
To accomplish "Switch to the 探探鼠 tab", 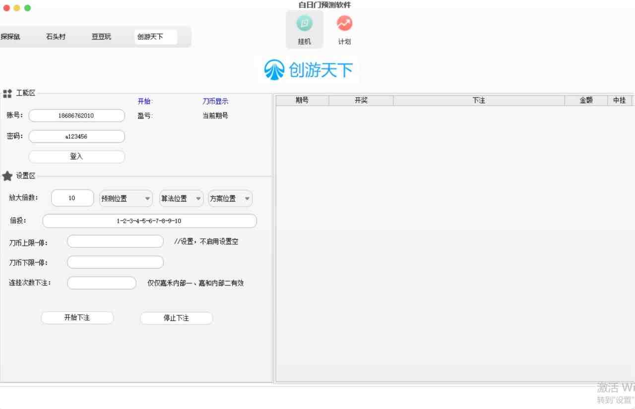I will point(10,36).
